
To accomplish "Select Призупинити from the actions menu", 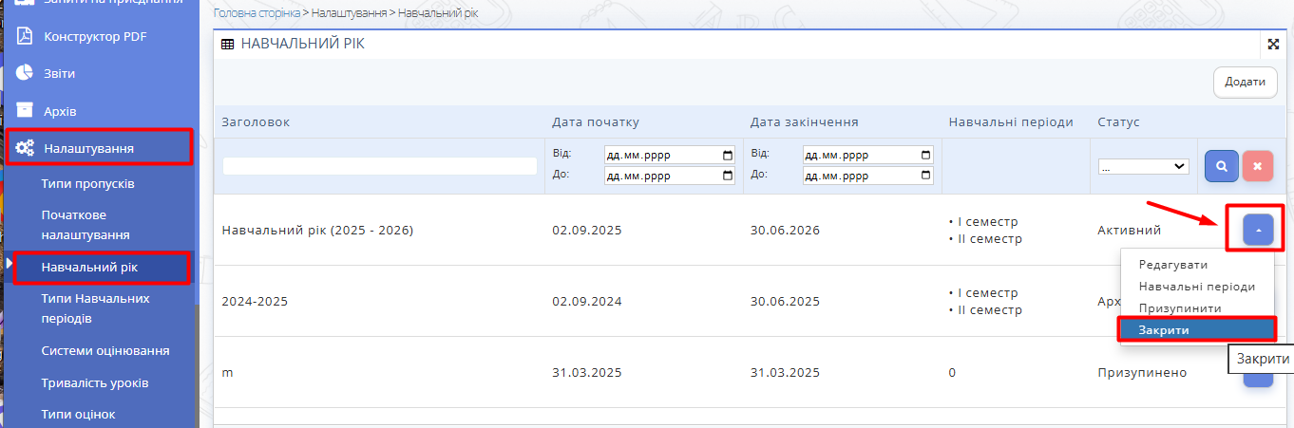I will click(x=1179, y=308).
